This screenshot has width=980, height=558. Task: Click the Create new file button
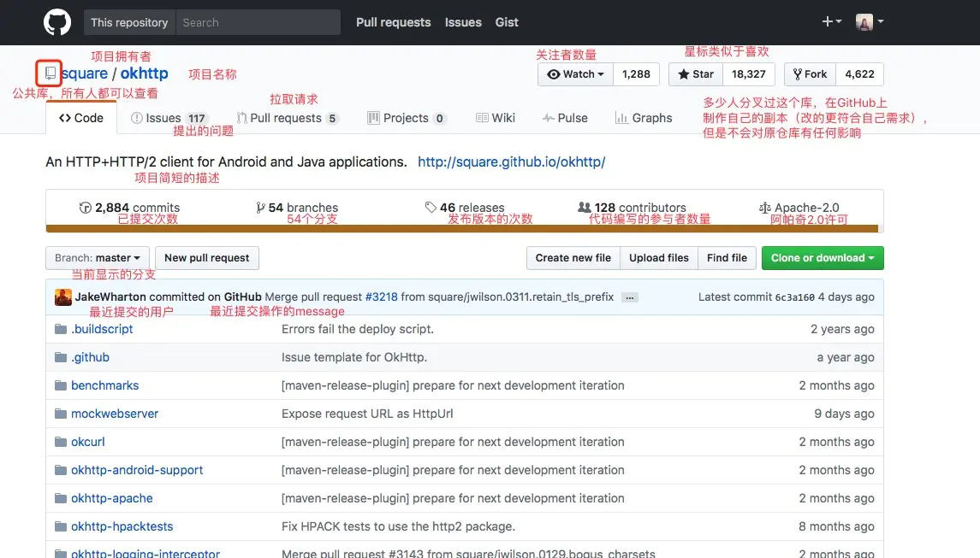pyautogui.click(x=573, y=258)
